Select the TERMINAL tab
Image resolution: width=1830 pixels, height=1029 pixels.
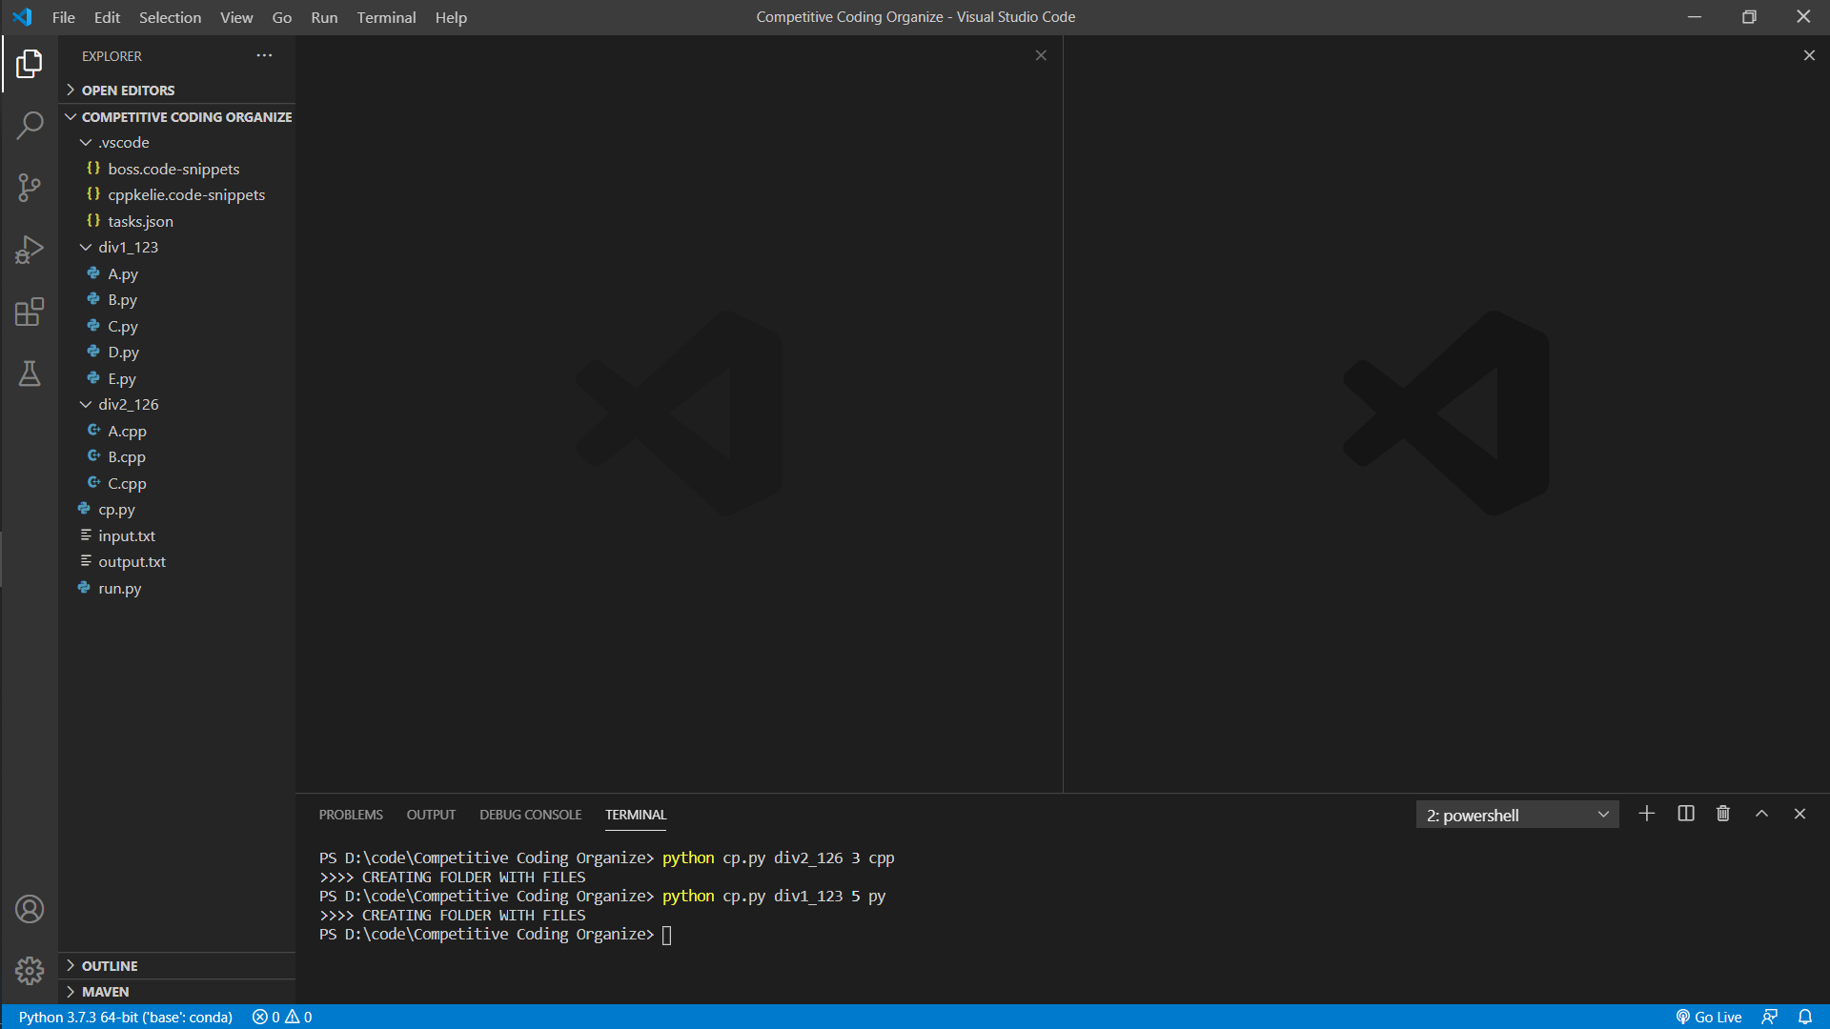pyautogui.click(x=636, y=815)
